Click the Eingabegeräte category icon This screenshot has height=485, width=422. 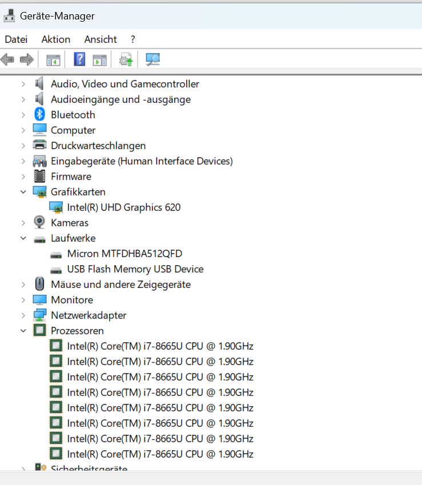(x=39, y=161)
